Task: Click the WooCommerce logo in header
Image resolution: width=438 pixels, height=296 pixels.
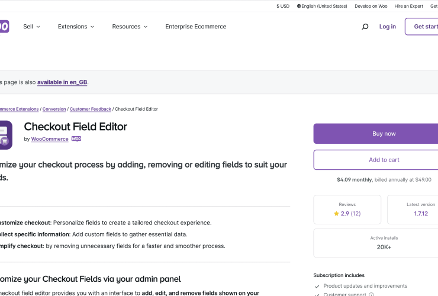Action: (4, 27)
